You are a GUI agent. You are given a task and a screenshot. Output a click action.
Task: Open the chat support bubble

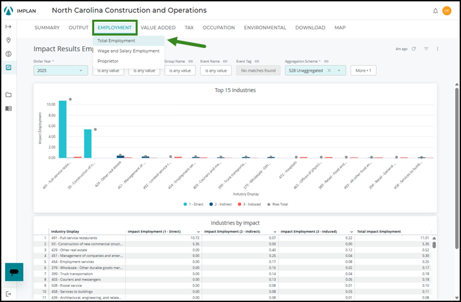point(14,272)
